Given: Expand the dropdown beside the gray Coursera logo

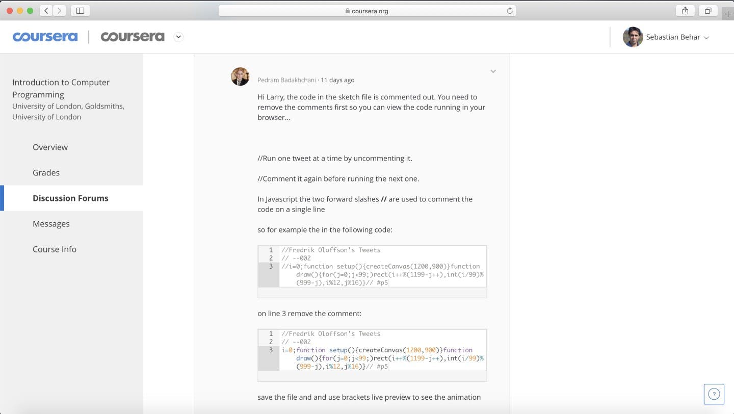Looking at the screenshot, I should pos(178,37).
